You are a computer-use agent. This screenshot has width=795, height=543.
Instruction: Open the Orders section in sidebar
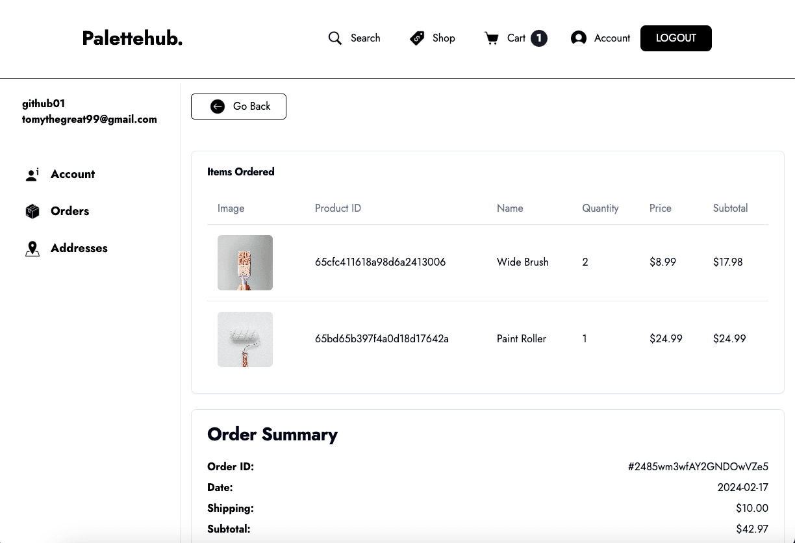(x=69, y=211)
